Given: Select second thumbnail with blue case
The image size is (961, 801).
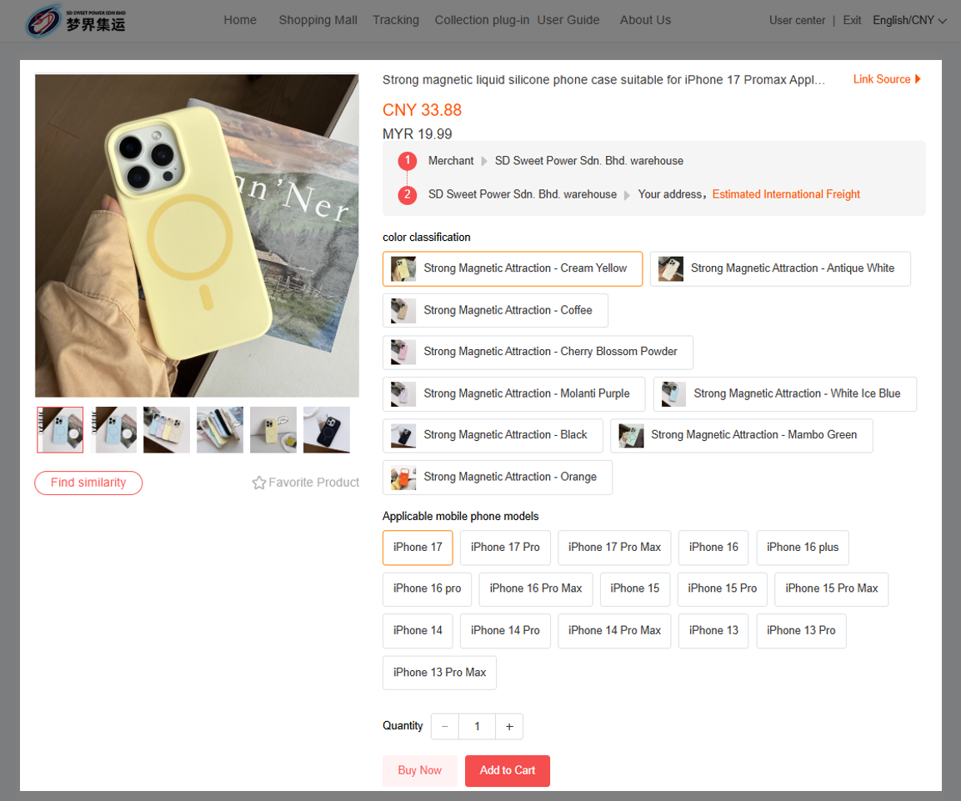Looking at the screenshot, I should coord(113,430).
